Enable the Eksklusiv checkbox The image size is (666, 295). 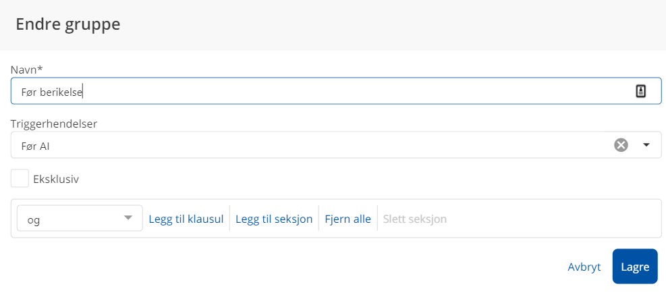coord(20,179)
